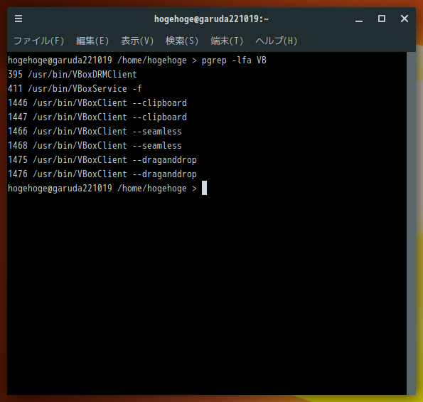This screenshot has height=402, width=423.
Task: Click the line '1446 /usr/bin/VBoxClient --clipboard'
Action: point(97,103)
